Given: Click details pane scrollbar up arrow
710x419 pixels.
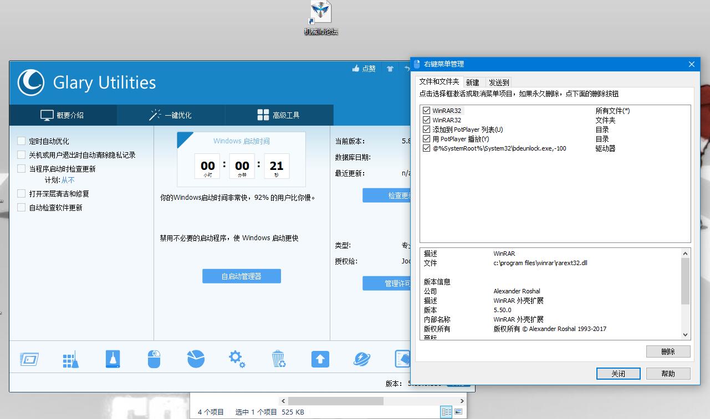Looking at the screenshot, I should [686, 254].
